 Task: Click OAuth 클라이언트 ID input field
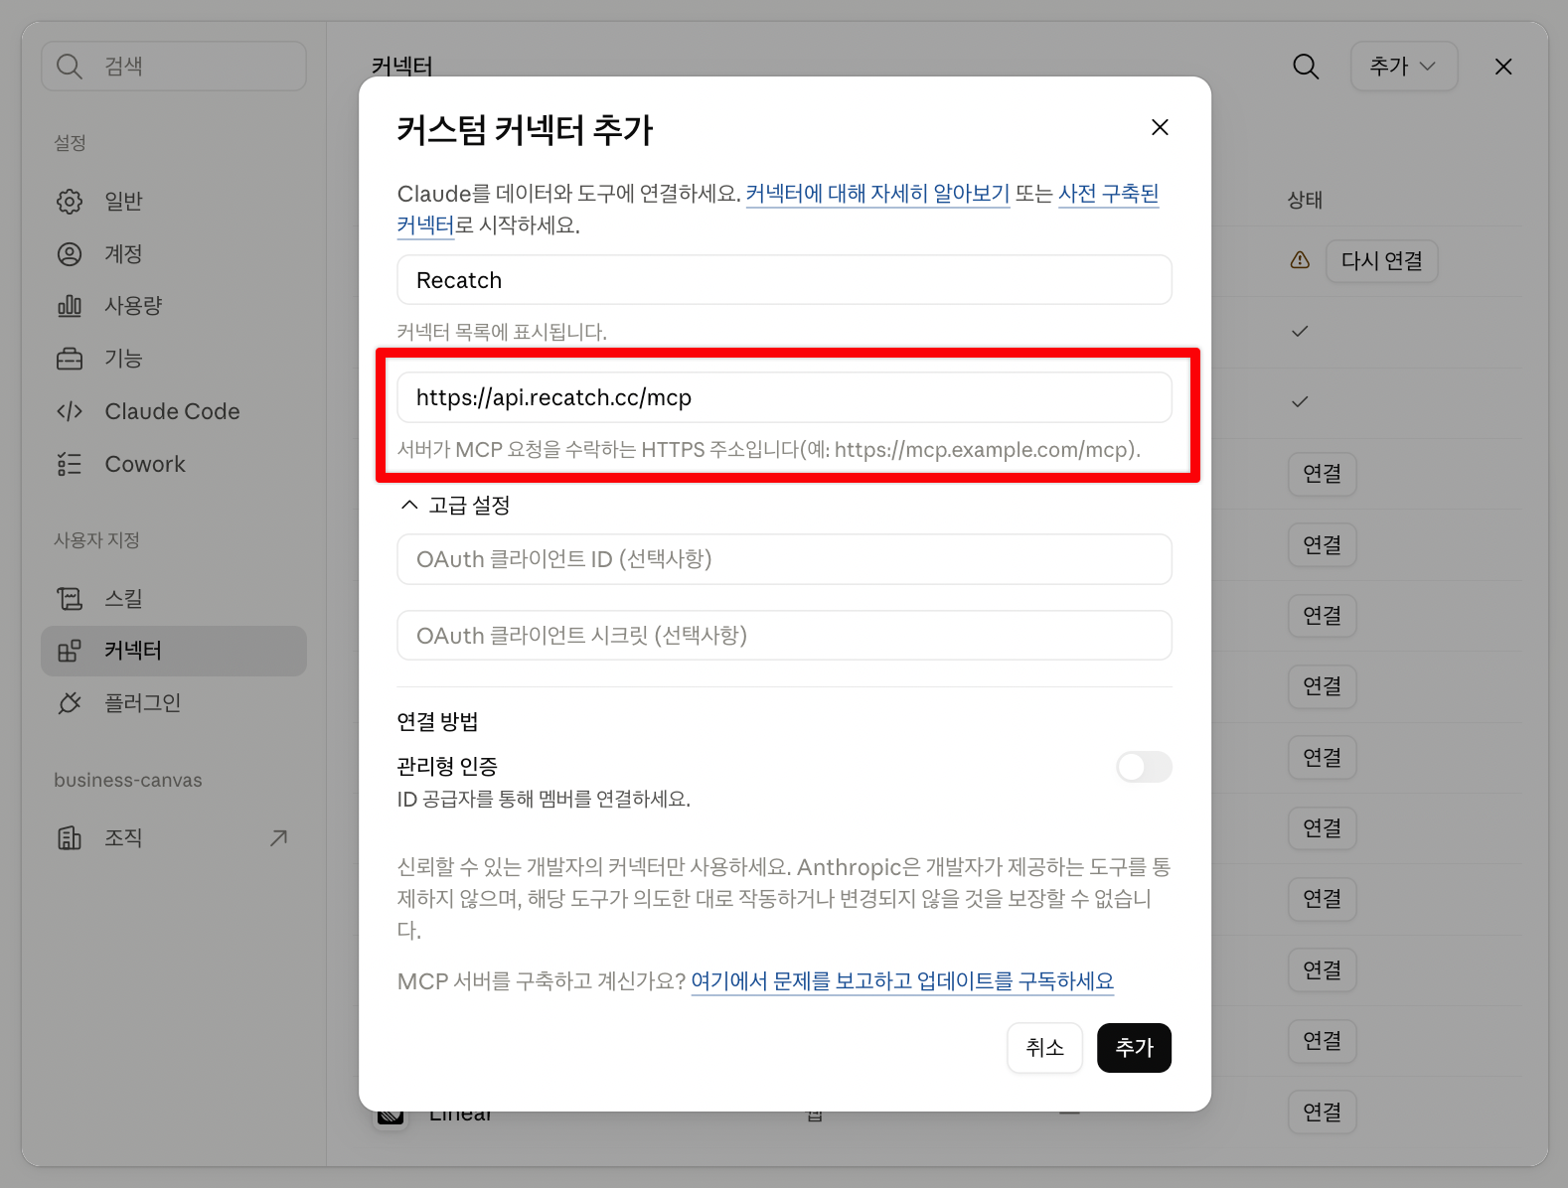[x=784, y=559]
